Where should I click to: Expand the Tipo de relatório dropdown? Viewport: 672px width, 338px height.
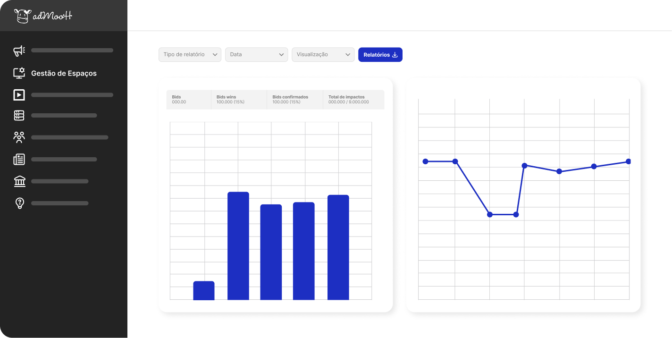[x=190, y=55]
